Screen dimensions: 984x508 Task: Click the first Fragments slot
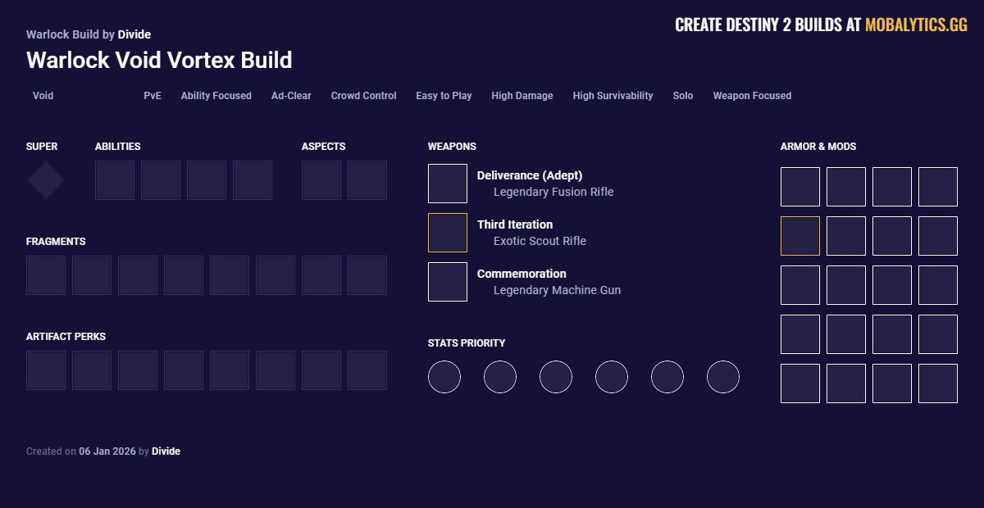tap(45, 274)
